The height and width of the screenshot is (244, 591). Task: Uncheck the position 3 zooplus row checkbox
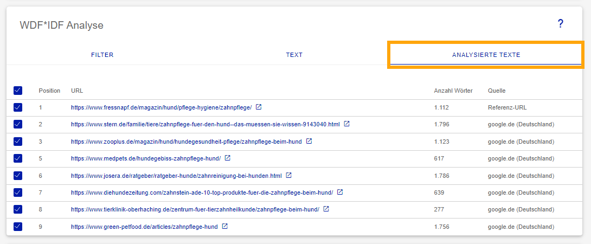pos(18,142)
